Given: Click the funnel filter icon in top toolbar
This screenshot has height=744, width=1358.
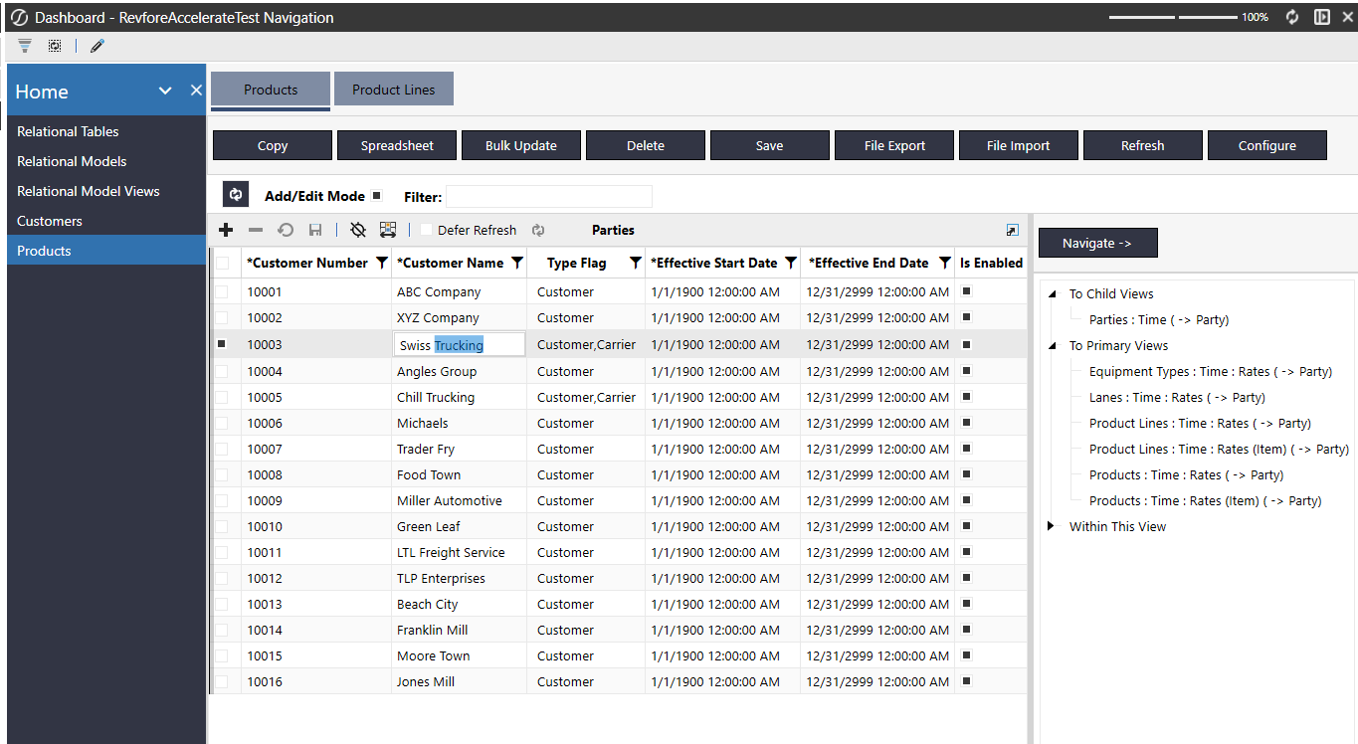Looking at the screenshot, I should [x=25, y=46].
